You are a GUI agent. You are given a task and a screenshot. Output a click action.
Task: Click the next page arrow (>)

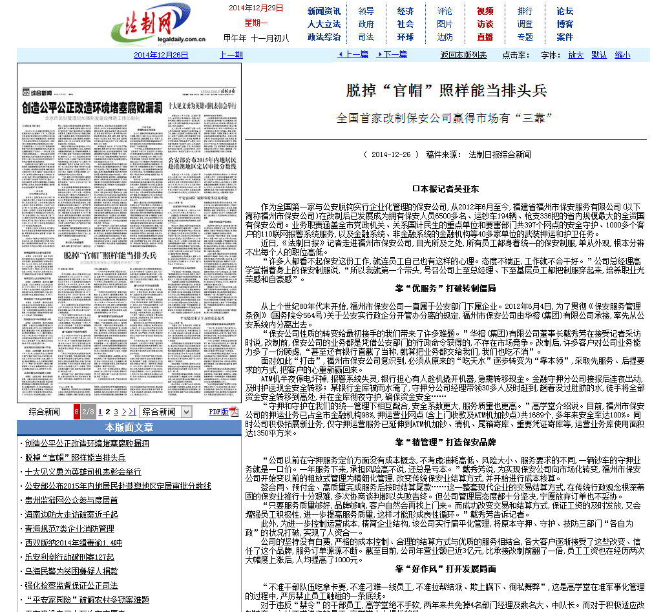pos(124,412)
